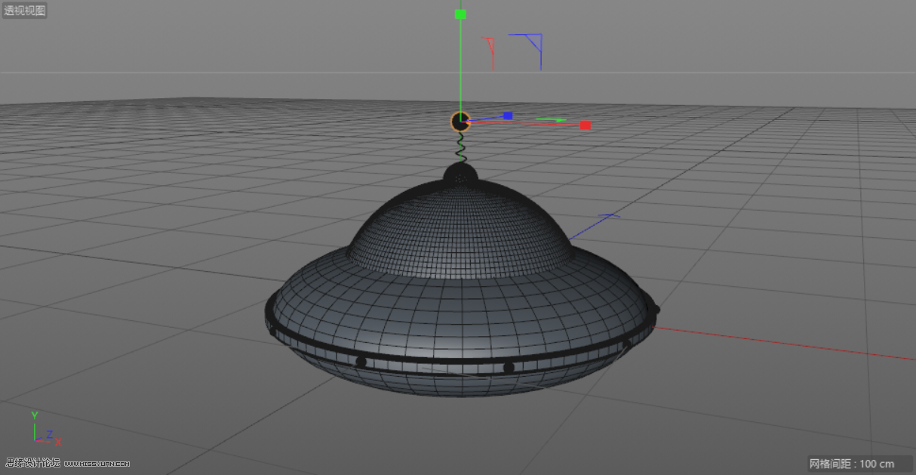
Task: Click the red X-axis scale handle square
Action: [x=586, y=124]
